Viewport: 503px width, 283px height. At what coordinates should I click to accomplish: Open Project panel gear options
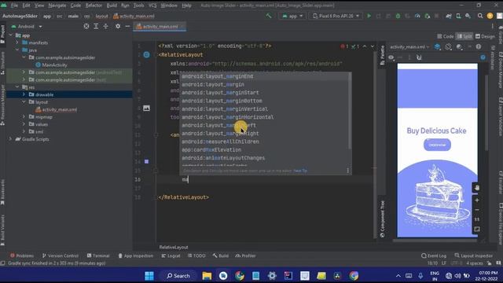coord(118,26)
